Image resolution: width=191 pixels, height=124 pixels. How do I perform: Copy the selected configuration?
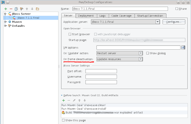click(x=16, y=9)
